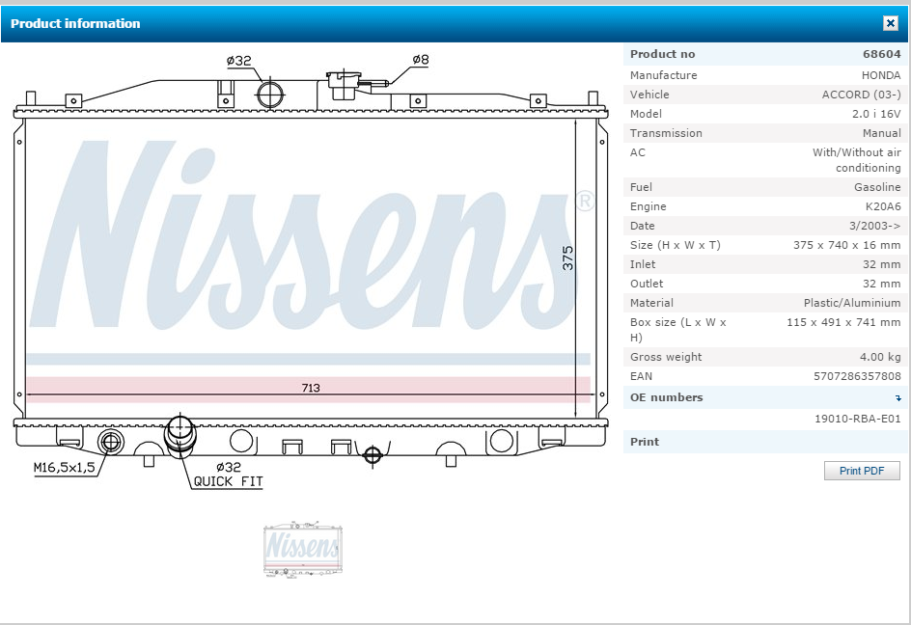Click the model value 2.0 i 16V
Image resolution: width=911 pixels, height=625 pixels.
[876, 113]
